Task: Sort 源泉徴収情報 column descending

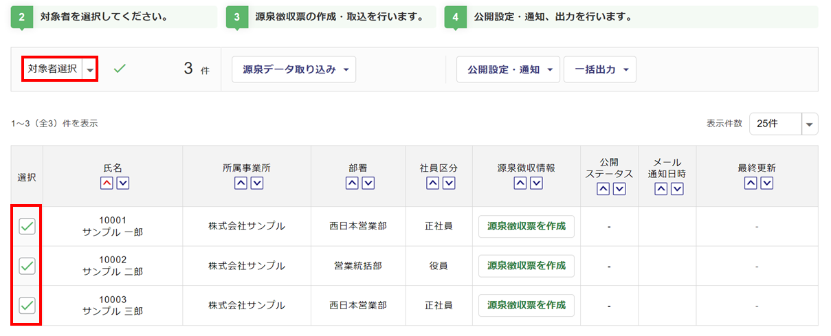Action: tap(536, 183)
